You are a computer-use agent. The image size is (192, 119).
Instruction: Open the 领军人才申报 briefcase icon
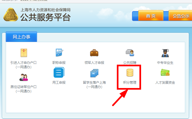pos(94,53)
